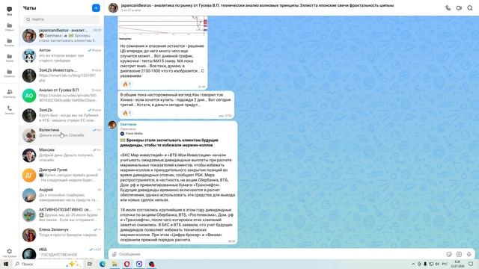Click the message about настороженный взгляд
Screen dimensions: 479x269
[x=176, y=105]
